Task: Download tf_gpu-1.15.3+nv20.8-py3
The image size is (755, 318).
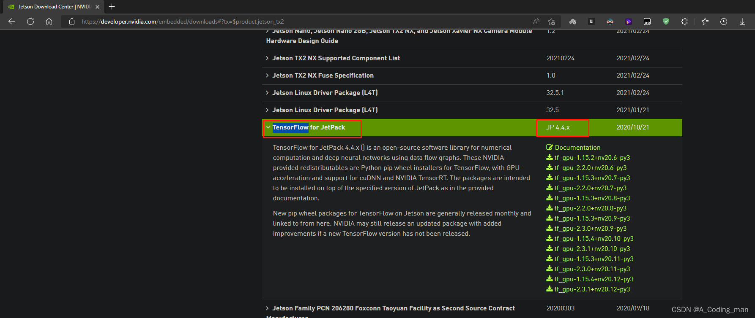Action: click(588, 198)
